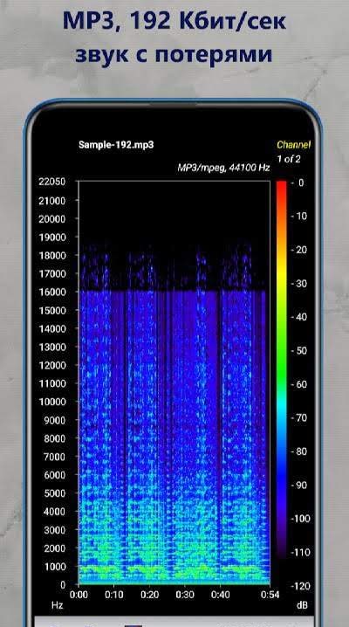Select the 0:20 time marker label
The height and width of the screenshot is (627, 349).
pos(150,595)
